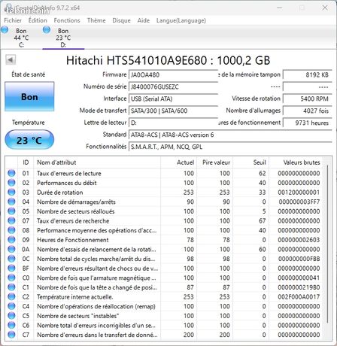The height and width of the screenshot is (346, 337).
Task: Select the C: drive status icon
Action: click(x=5, y=30)
